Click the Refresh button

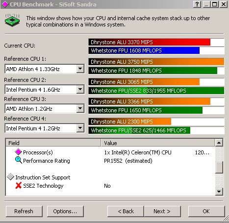(24, 211)
